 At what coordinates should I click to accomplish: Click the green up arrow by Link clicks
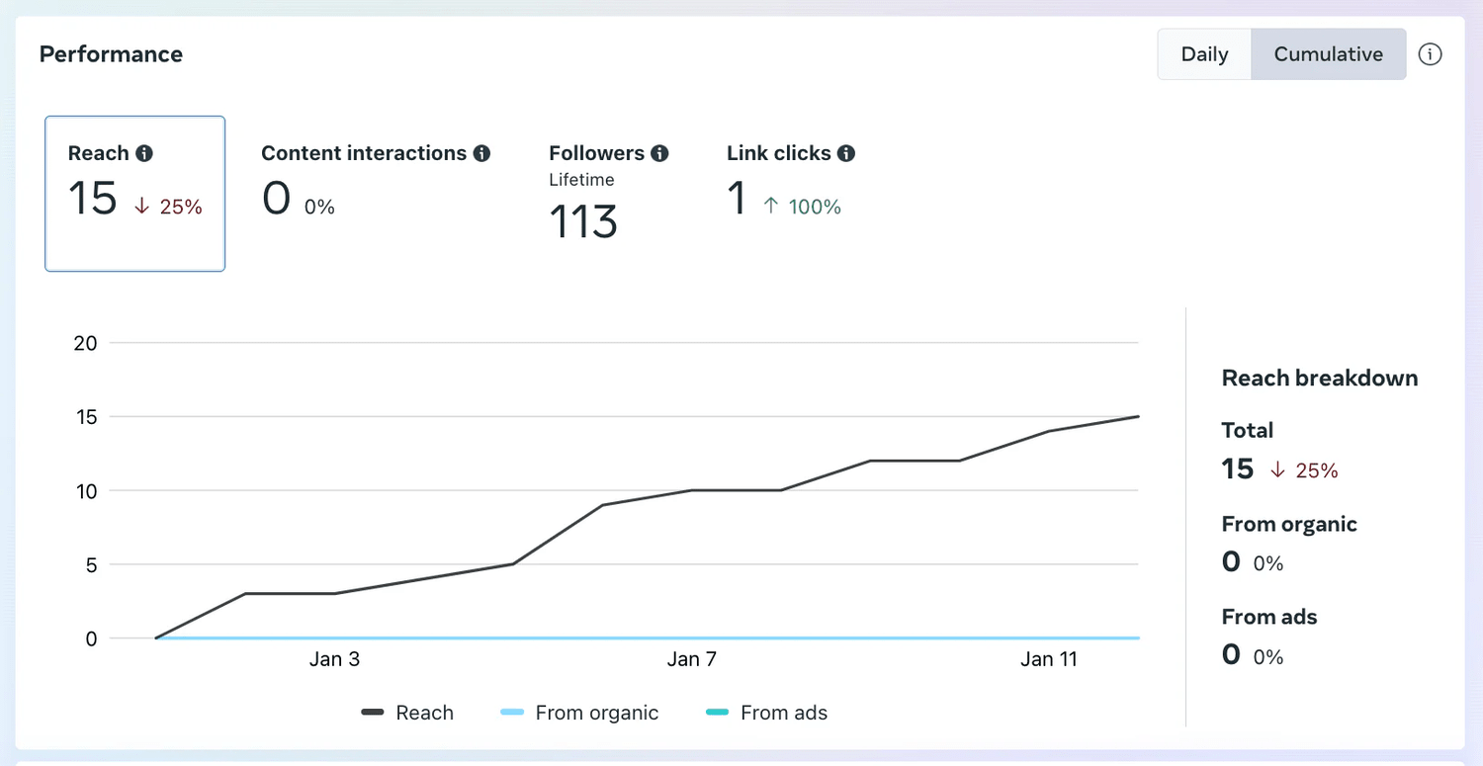click(x=771, y=207)
